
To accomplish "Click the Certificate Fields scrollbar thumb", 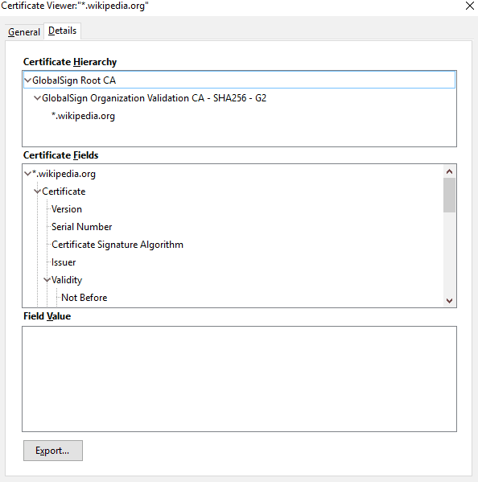I will coord(449,196).
